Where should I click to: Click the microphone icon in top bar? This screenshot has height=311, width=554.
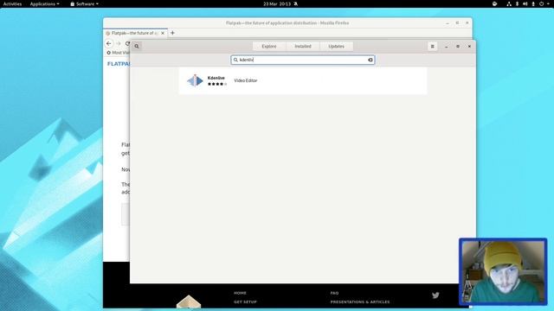(533, 3)
